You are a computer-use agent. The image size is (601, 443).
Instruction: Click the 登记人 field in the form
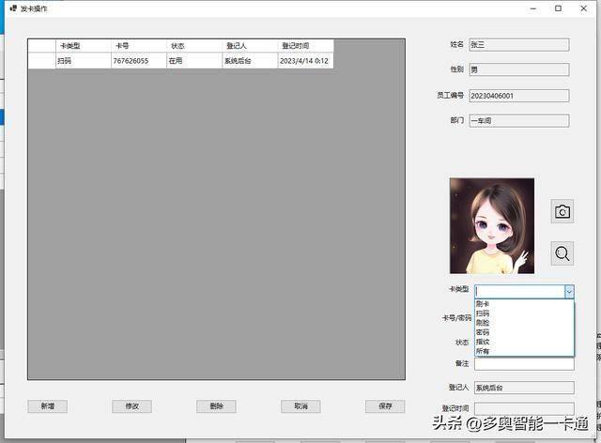pyautogui.click(x=524, y=388)
